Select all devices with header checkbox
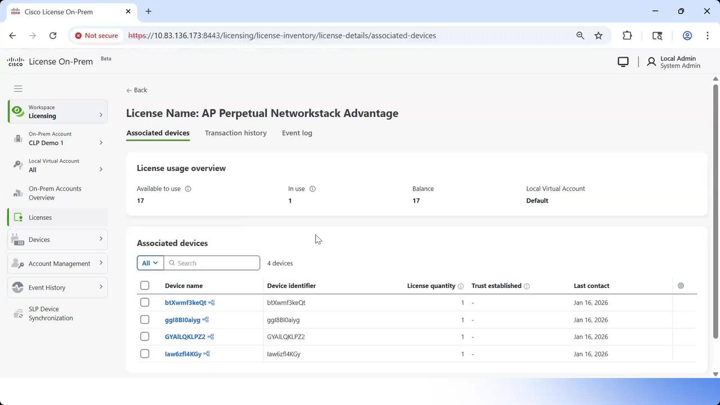 coord(145,286)
